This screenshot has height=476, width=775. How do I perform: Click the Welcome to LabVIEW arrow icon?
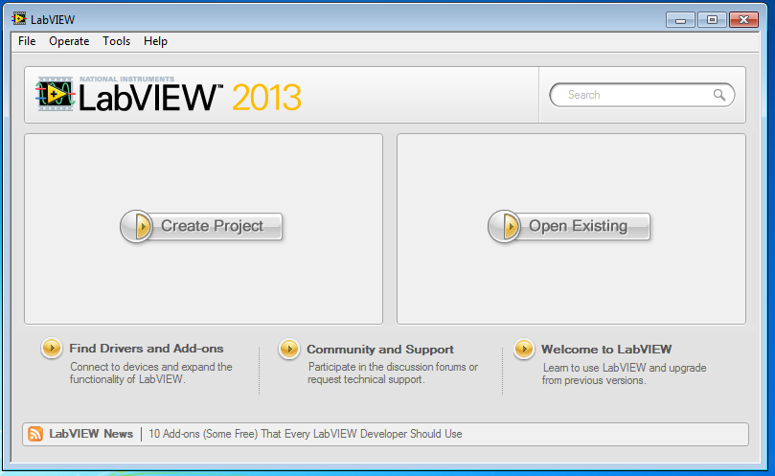tap(524, 349)
